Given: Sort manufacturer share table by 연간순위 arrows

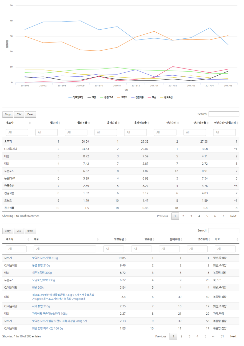Looking at the screenshot, I should pos(178,123).
